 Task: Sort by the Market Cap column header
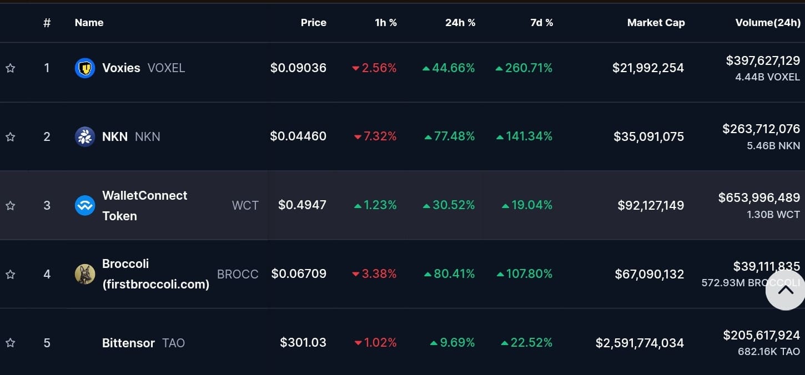click(656, 23)
